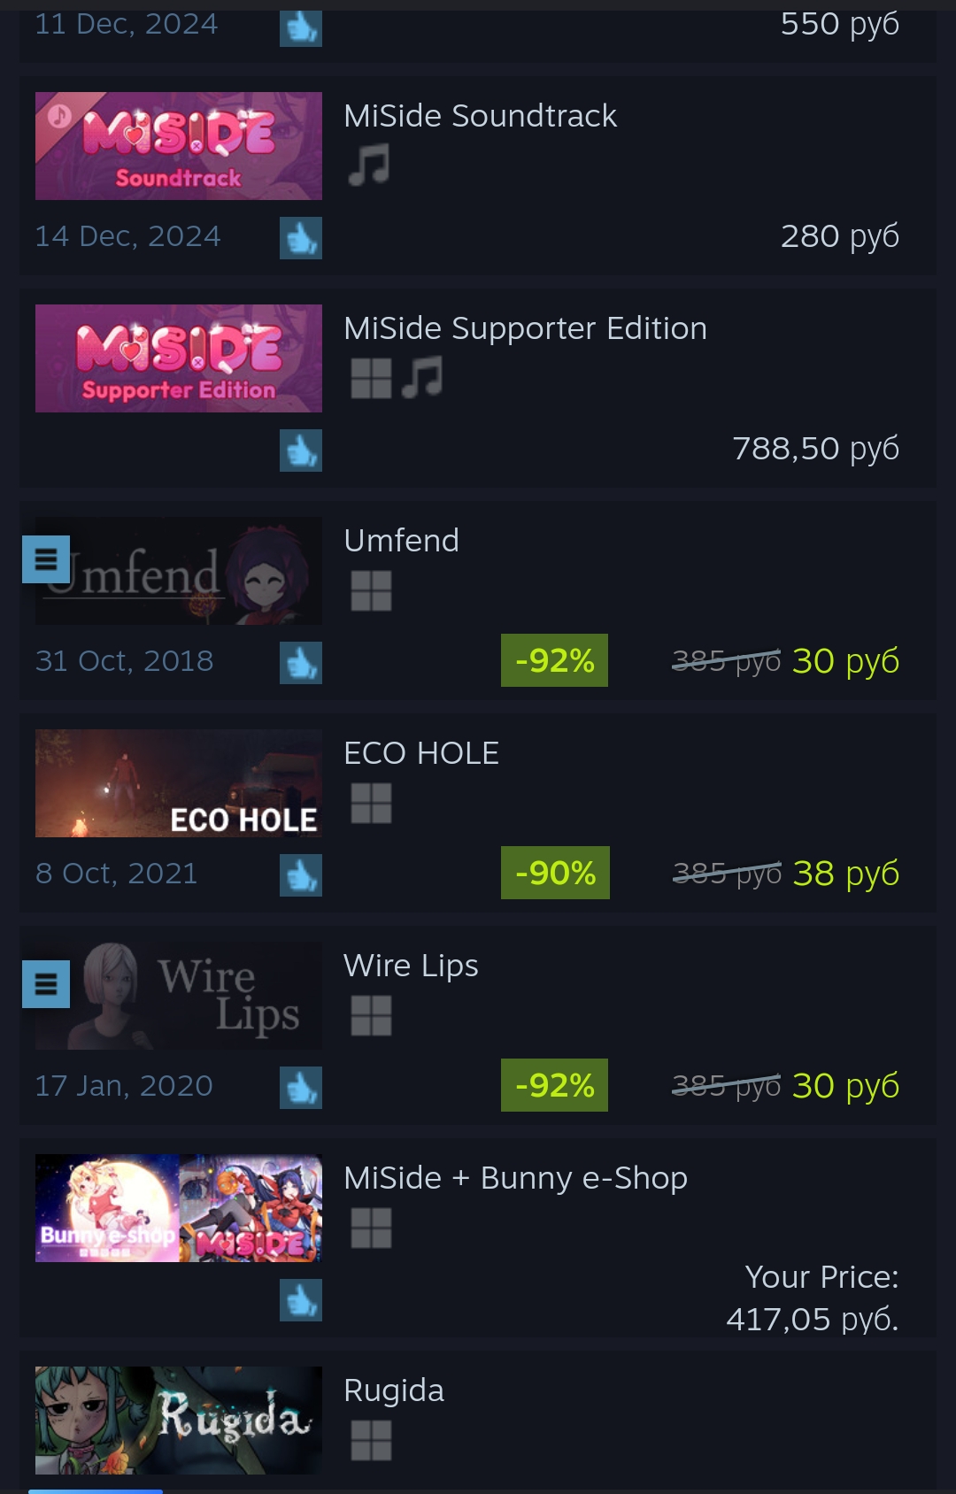Select the ECO HOLE capsule image
956x1494 pixels.
[x=179, y=783]
